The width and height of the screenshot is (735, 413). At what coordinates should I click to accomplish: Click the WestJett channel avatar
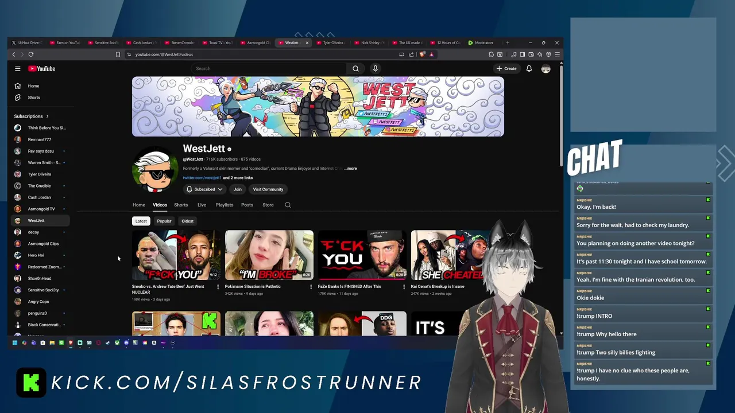pos(155,170)
